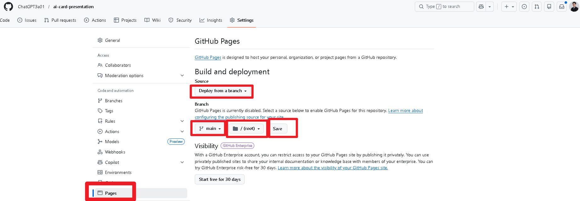This screenshot has width=580, height=201.
Task: Open the global issues icon in header
Action: [524, 7]
